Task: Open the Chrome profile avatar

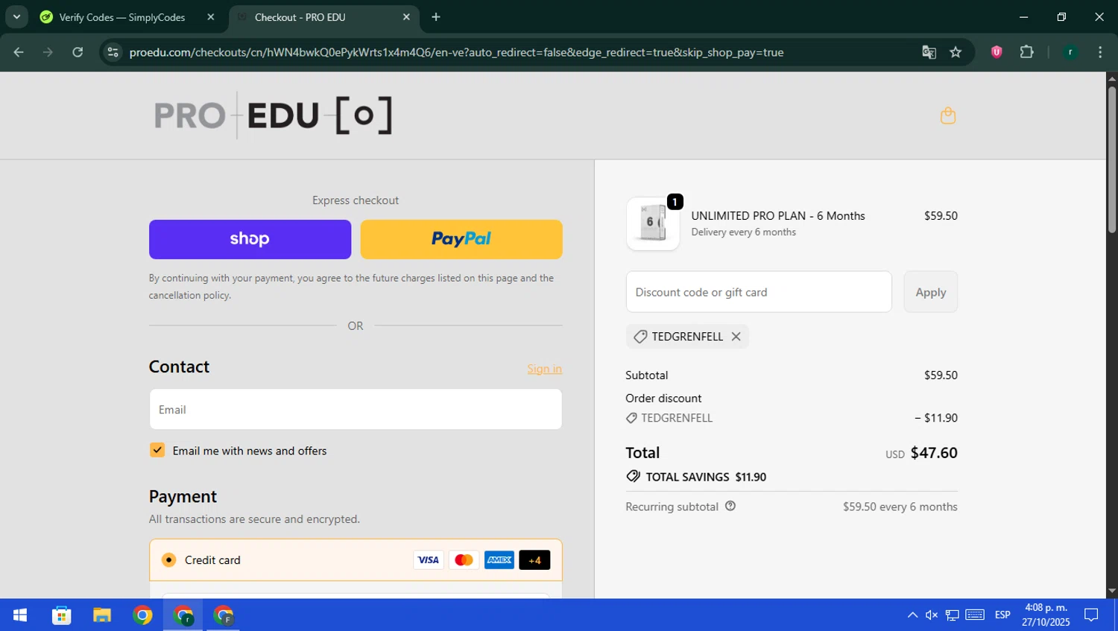Action: pyautogui.click(x=1070, y=52)
